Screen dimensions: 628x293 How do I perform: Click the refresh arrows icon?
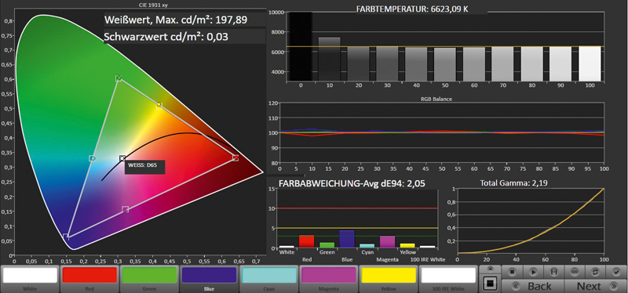(596, 272)
